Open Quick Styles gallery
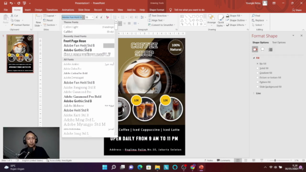The image size is (306, 172). coord(221,21)
